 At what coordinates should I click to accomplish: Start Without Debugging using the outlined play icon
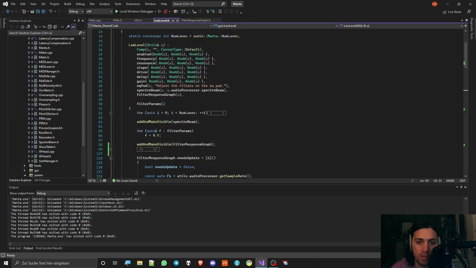[x=160, y=12]
